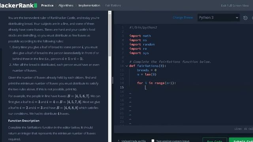Click Upload Code as File

tap(132, 141)
